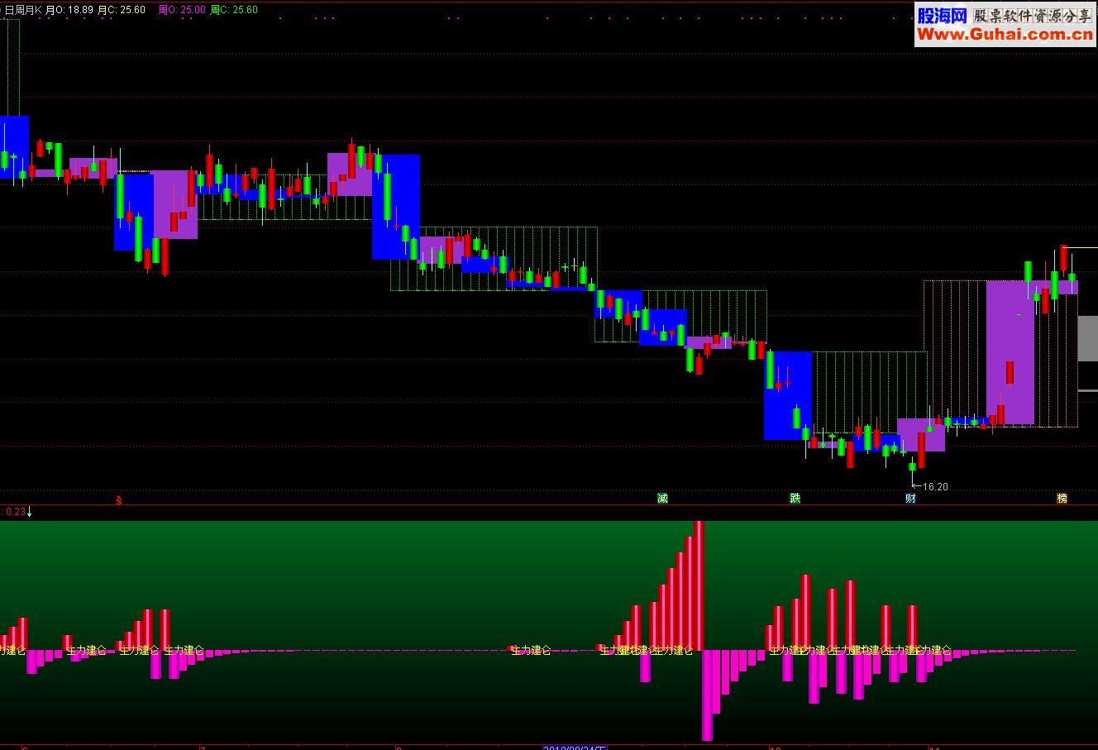
Task: Click the 主力建仓 label at 0.23 panel's left edge
Action: (12, 650)
